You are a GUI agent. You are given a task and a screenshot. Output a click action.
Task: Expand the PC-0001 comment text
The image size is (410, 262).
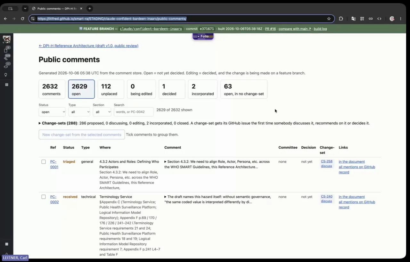coord(166,162)
